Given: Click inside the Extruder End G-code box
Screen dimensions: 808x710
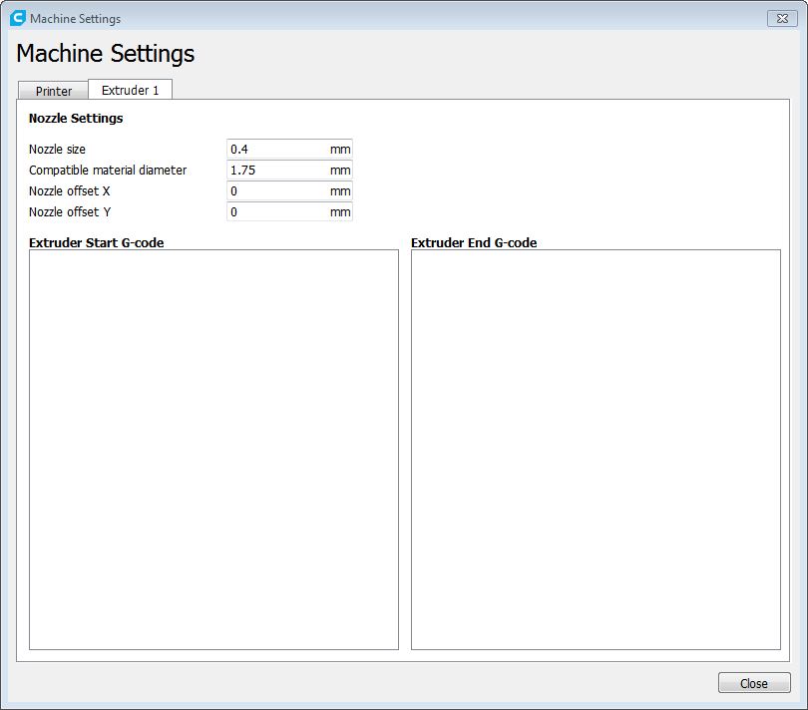Looking at the screenshot, I should coord(596,449).
